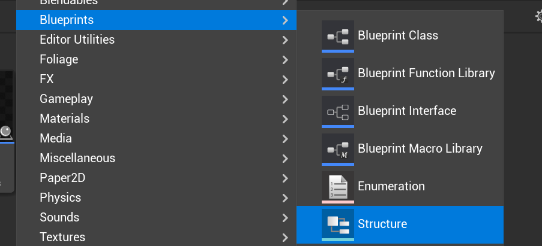Expand the Materials submenu arrow
Image resolution: width=542 pixels, height=246 pixels.
285,119
